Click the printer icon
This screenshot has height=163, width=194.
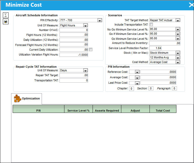click(6, 21)
